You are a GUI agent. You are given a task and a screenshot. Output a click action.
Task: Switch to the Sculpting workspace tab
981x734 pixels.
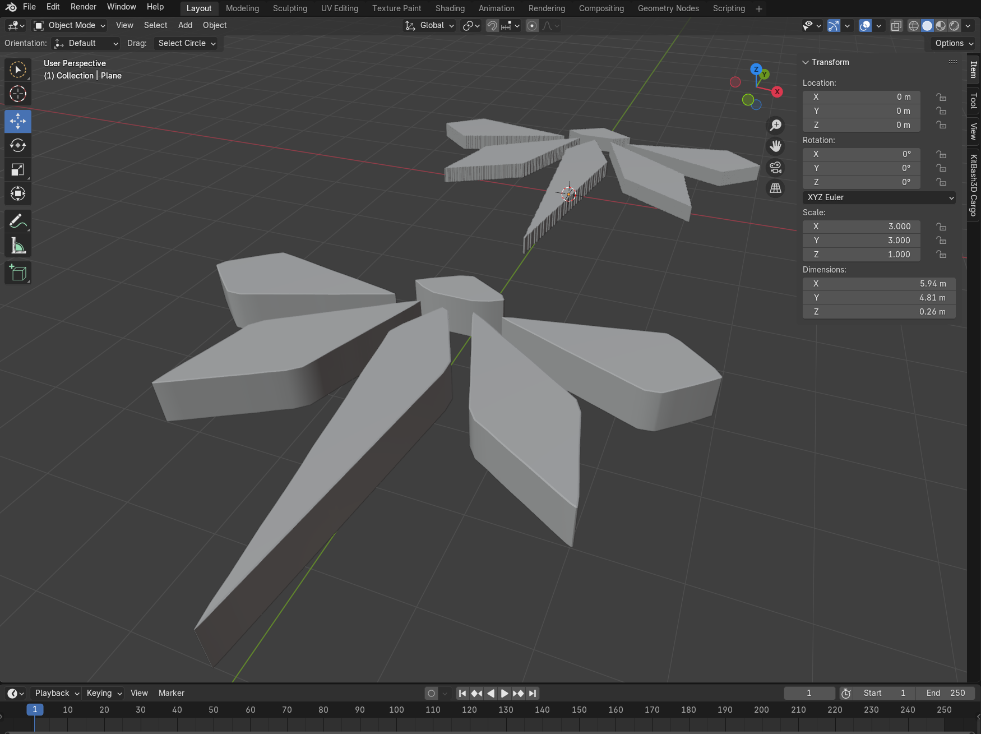pos(290,8)
